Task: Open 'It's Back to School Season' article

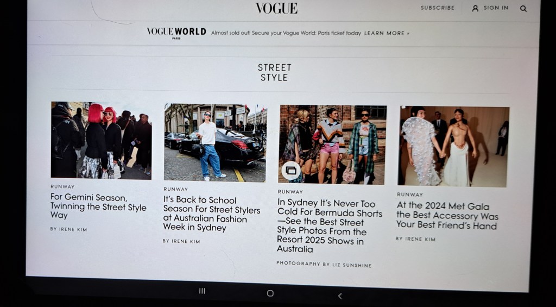Action: [212, 214]
